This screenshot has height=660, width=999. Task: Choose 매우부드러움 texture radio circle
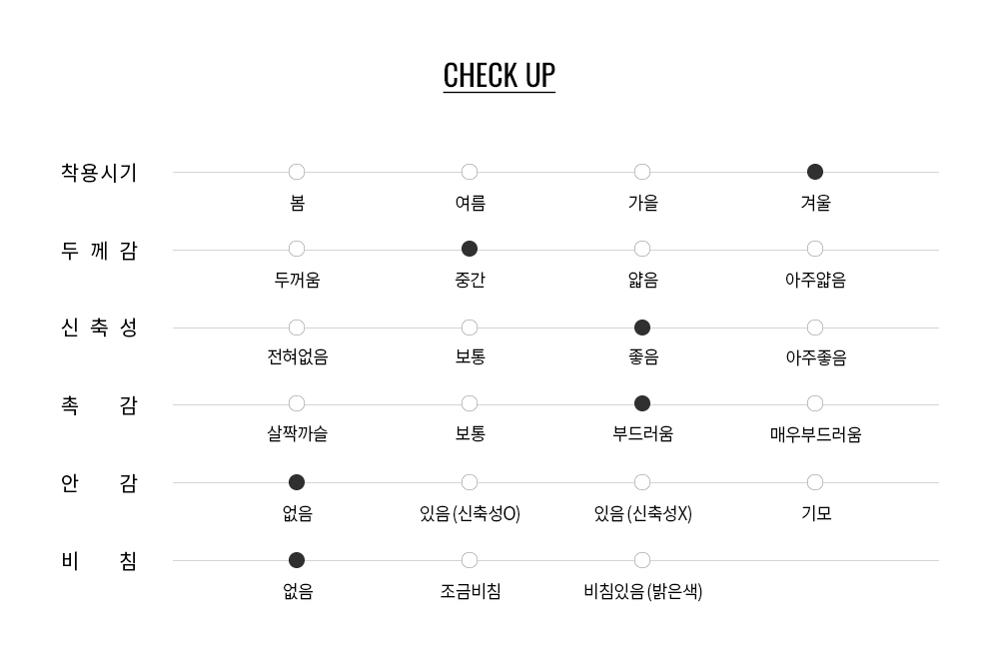(815, 404)
